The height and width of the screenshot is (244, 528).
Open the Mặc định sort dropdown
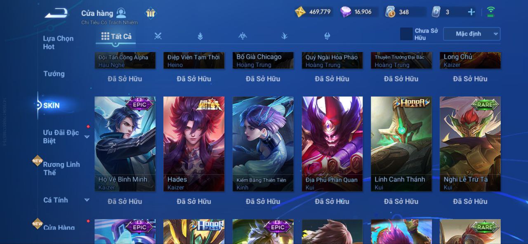471,34
